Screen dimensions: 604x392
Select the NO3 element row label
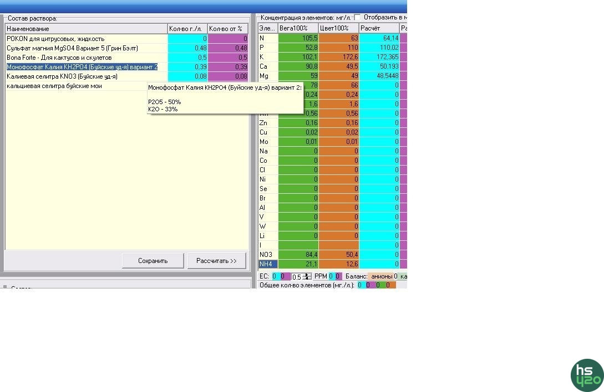point(268,255)
